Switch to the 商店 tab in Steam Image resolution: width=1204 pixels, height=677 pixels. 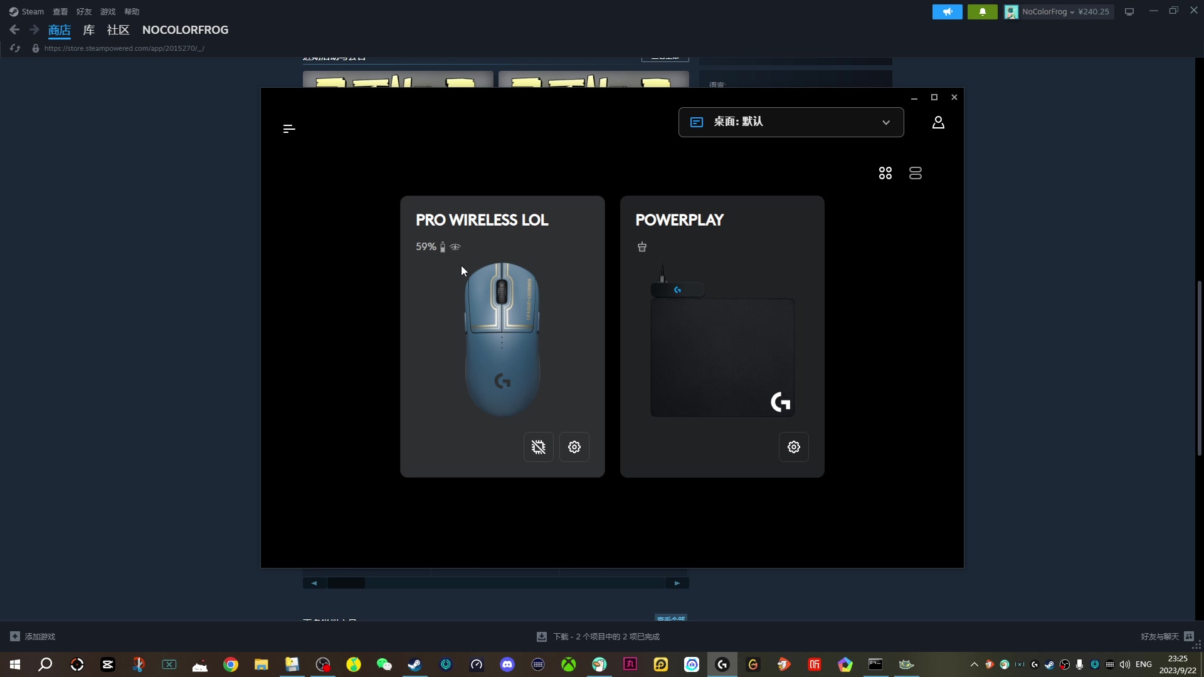[59, 29]
